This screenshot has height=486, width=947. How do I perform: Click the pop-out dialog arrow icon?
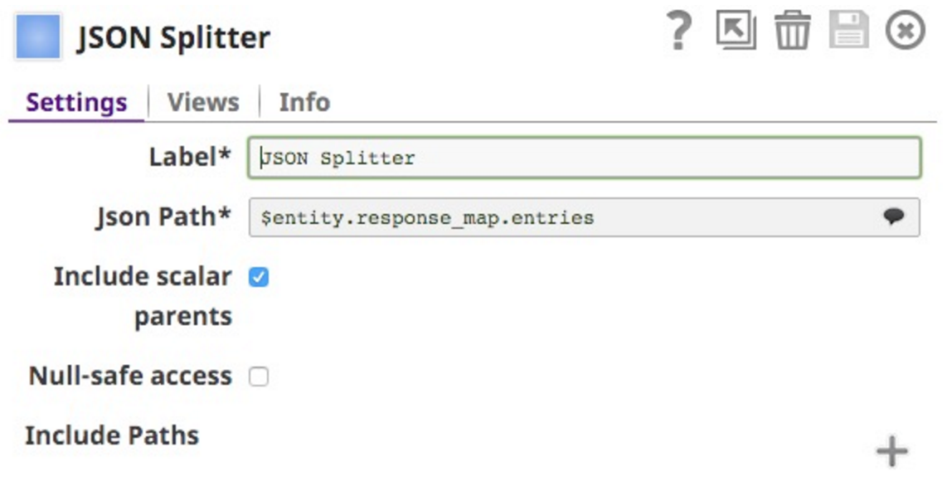(x=736, y=30)
